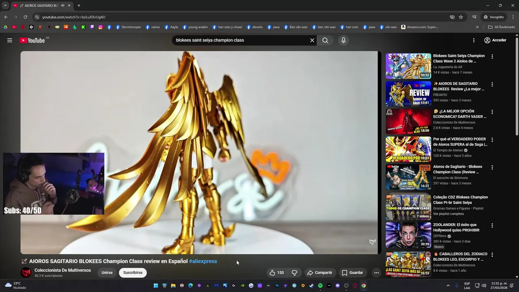This screenshot has width=519, height=292.
Task: Bookmark this page with the star icon
Action: 461,17
